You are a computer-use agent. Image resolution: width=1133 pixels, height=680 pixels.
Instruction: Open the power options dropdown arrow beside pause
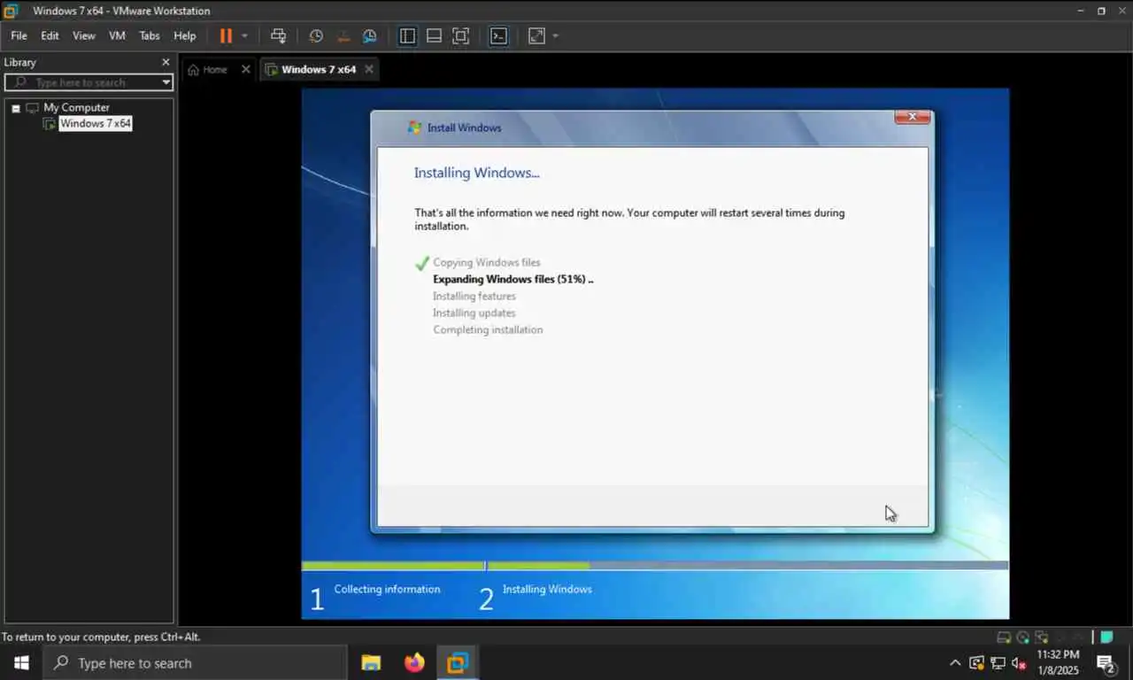coord(245,36)
